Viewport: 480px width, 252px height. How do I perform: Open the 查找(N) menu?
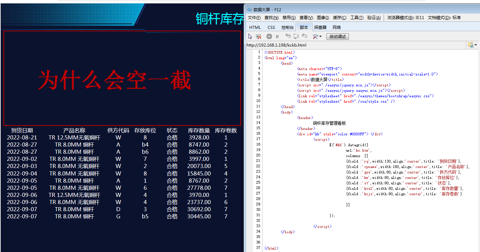click(x=271, y=18)
